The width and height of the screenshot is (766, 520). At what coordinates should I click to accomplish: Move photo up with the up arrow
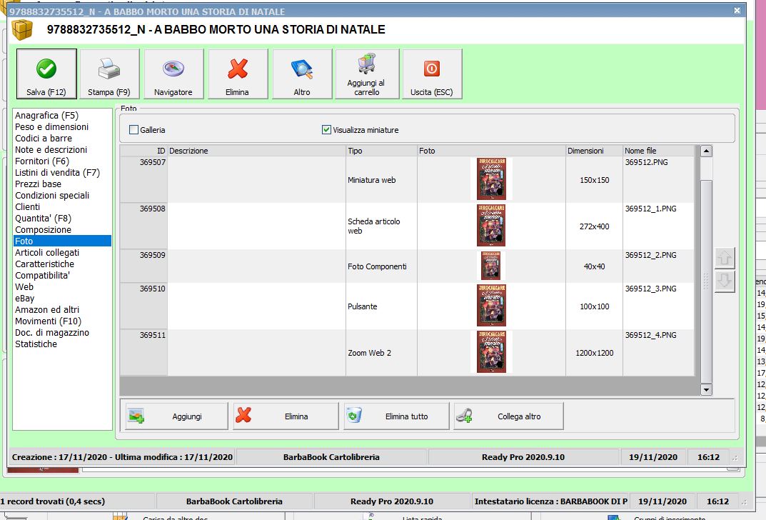[x=725, y=258]
